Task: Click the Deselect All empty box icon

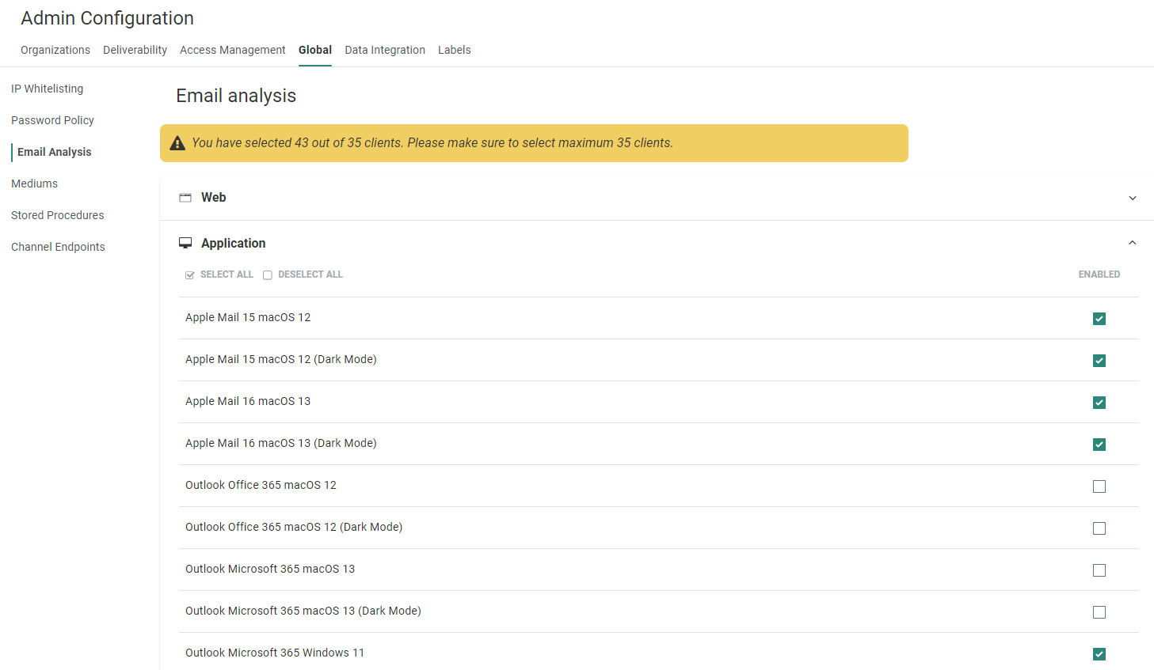Action: 268,275
